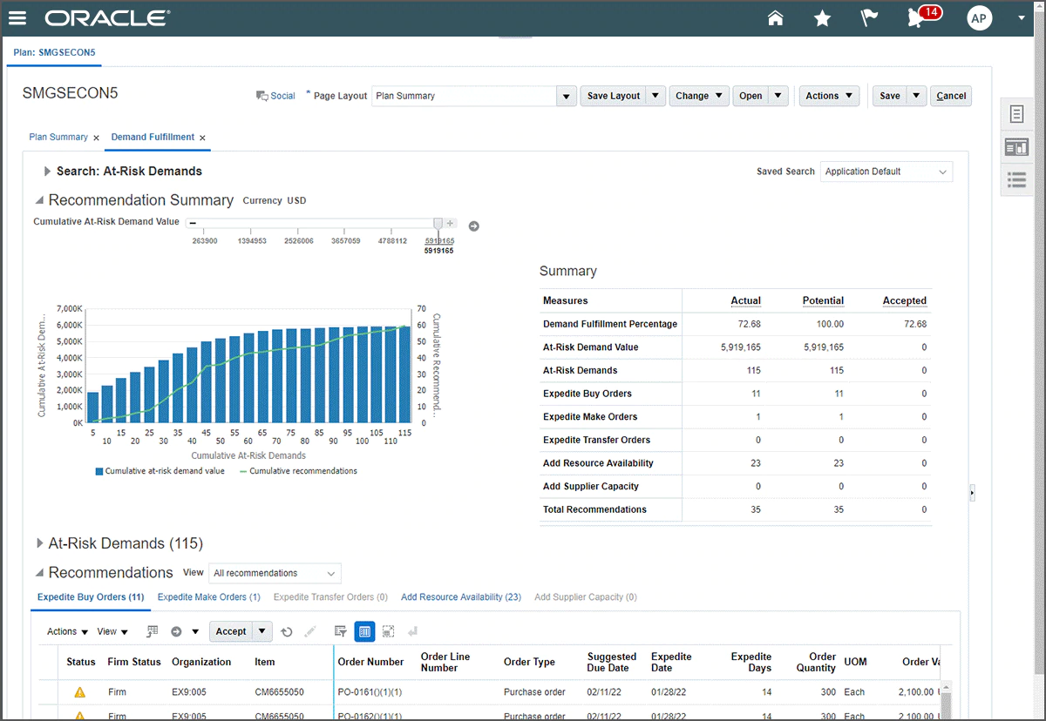
Task: Switch to the Plan Summary tab
Action: click(58, 138)
